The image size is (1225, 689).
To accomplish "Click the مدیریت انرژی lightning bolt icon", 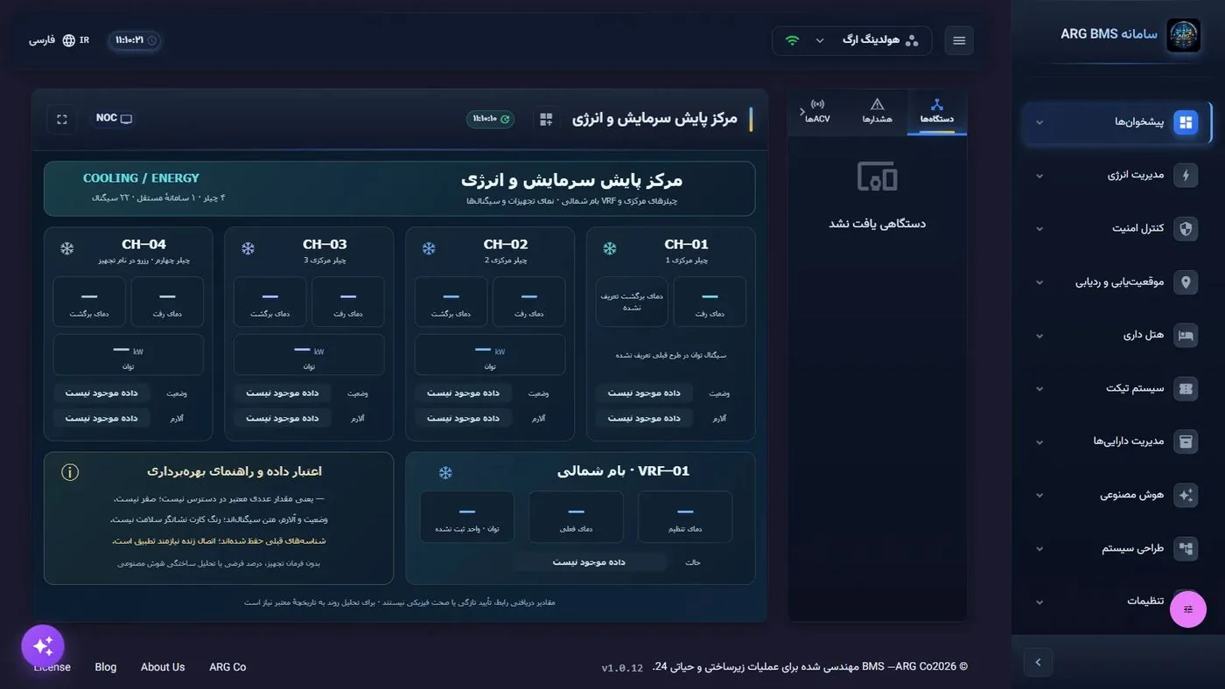I will click(1186, 175).
